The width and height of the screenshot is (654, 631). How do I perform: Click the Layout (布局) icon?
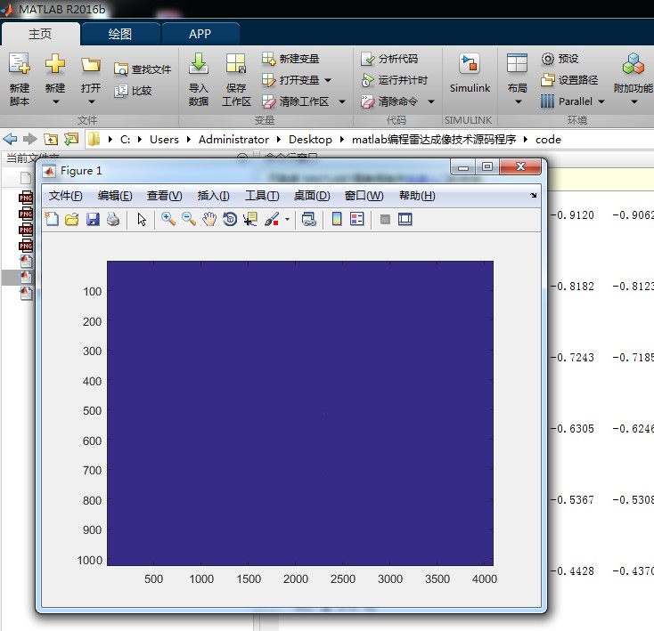point(517,64)
